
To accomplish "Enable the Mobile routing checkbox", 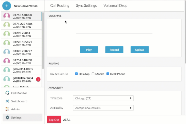I will [x=93, y=74].
